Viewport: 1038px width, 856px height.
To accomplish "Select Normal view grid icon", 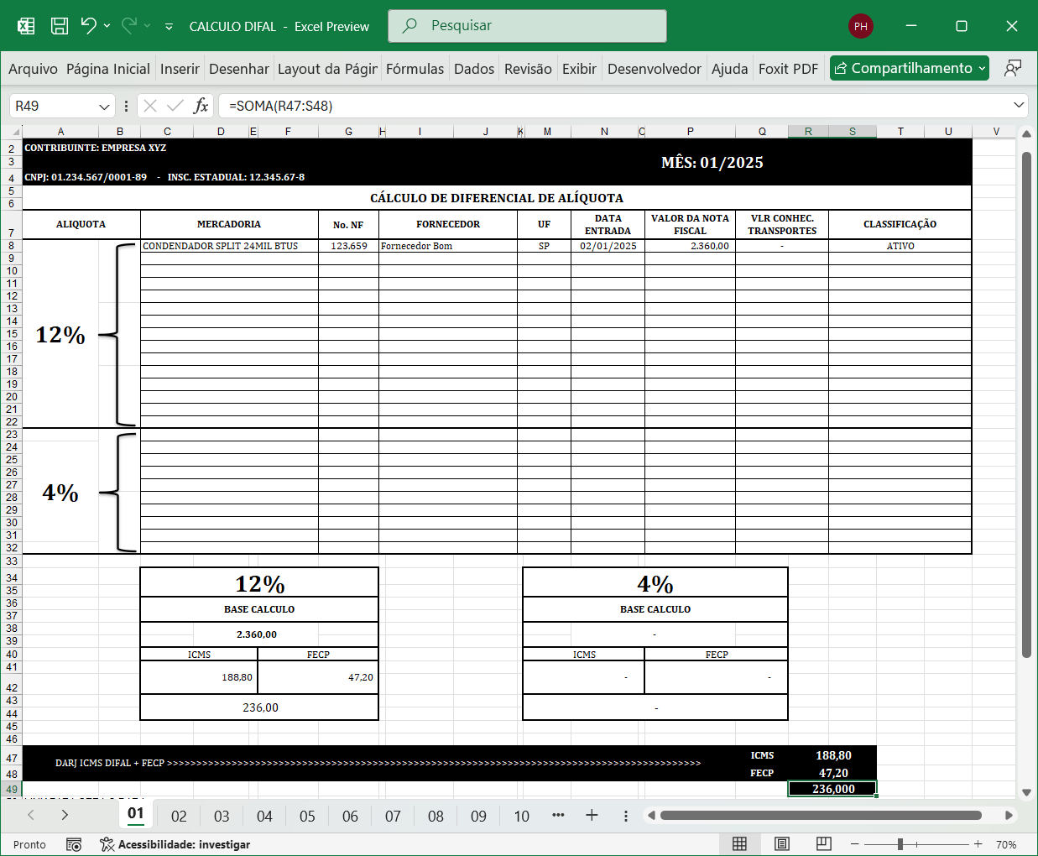I will tap(739, 844).
